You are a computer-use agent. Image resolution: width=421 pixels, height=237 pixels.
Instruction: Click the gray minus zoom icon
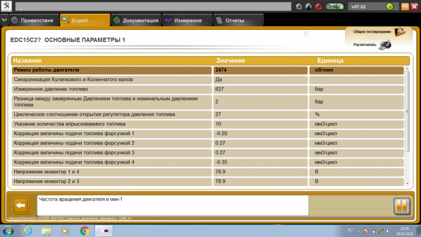point(329,7)
